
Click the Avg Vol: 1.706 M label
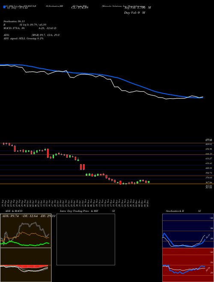tap(137, 8)
